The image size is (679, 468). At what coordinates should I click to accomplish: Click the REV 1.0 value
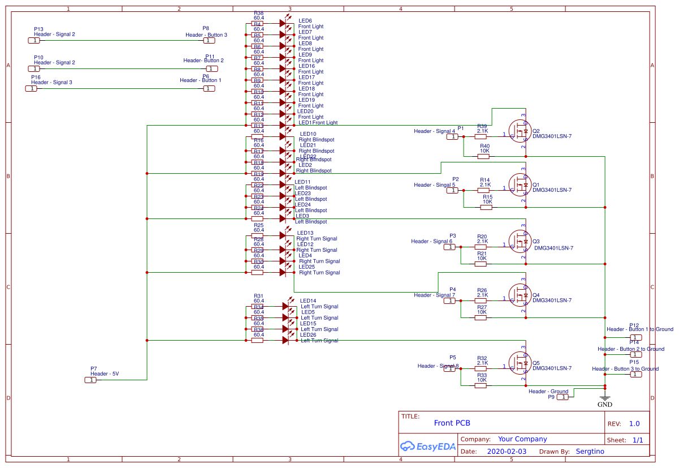(634, 423)
